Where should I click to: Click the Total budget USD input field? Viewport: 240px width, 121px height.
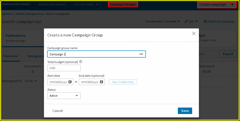(x=64, y=68)
